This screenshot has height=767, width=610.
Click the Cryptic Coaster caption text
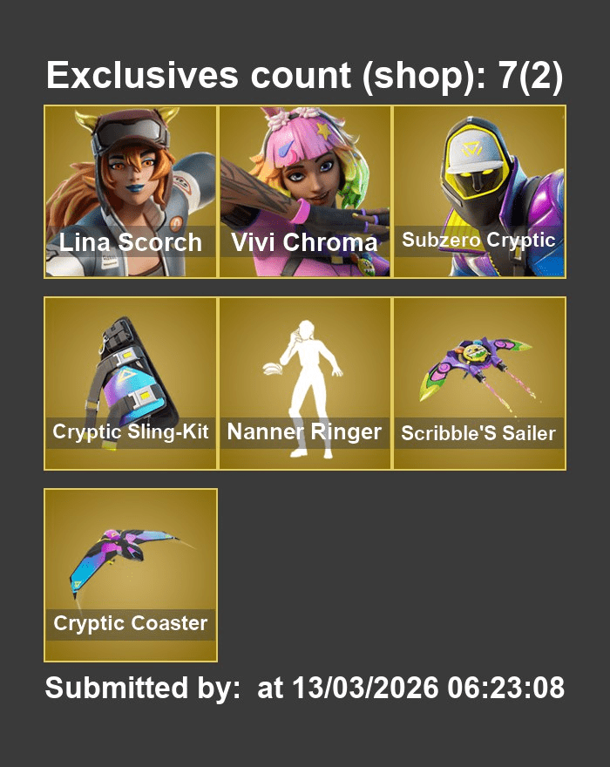coord(130,624)
